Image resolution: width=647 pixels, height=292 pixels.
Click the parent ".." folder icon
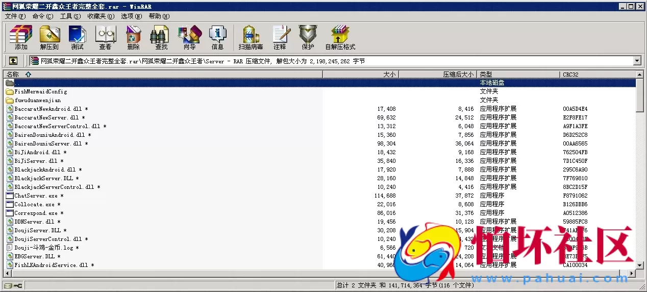pos(10,83)
